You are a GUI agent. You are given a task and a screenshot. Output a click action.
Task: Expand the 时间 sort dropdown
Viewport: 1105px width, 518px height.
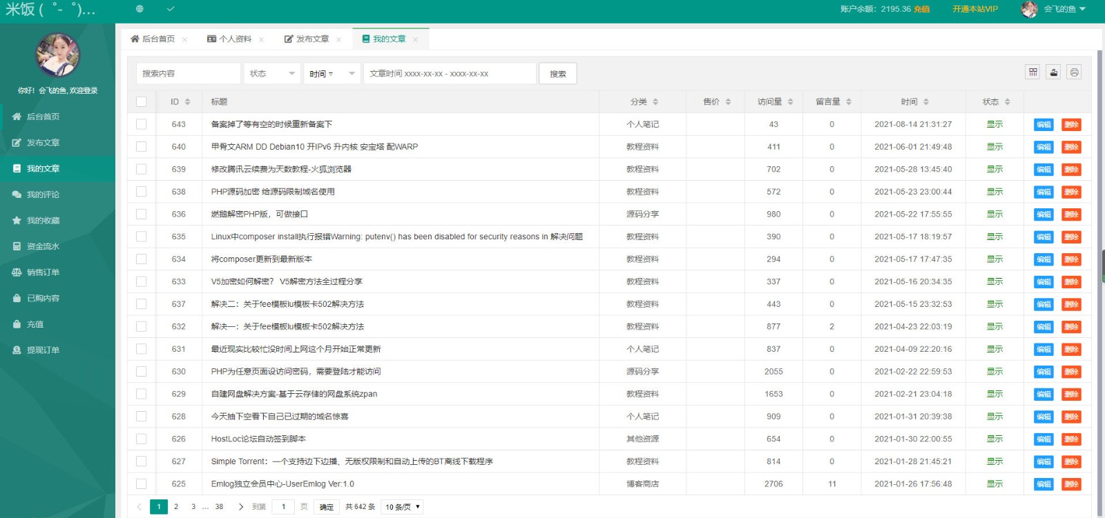tap(331, 74)
